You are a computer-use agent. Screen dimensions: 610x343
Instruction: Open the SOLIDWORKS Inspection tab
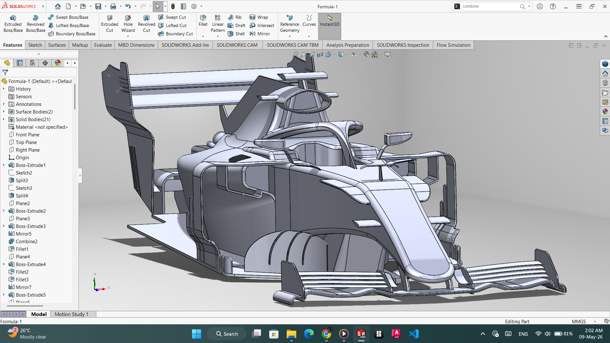(x=403, y=45)
